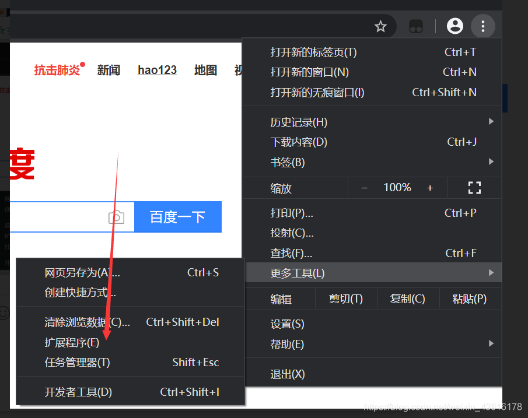528x418 pixels.
Task: Choose 清除浏览数据(C)... in the submenu
Action: (130, 322)
